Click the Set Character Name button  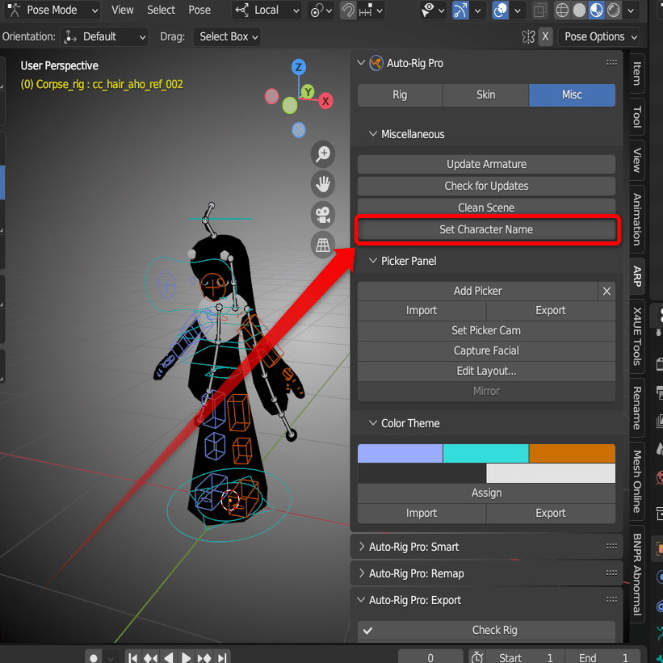pyautogui.click(x=486, y=229)
